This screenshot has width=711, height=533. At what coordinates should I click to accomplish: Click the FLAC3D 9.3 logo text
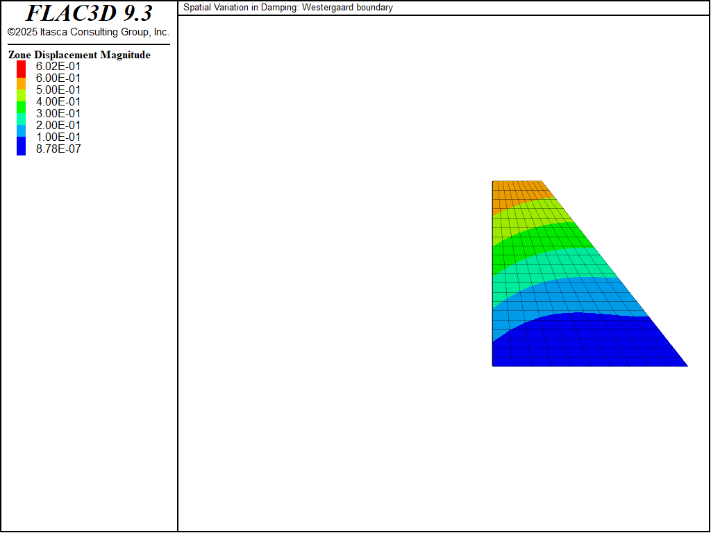point(88,14)
